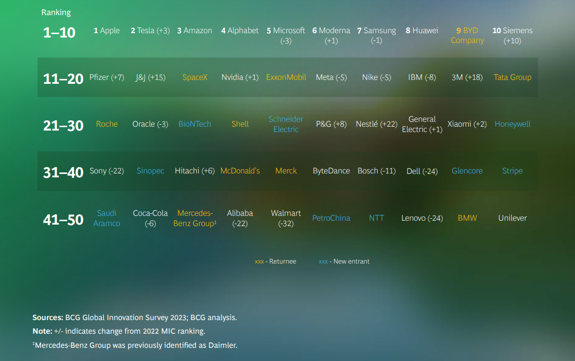Click the Glencore new entrant
This screenshot has width=575, height=361.
(467, 171)
